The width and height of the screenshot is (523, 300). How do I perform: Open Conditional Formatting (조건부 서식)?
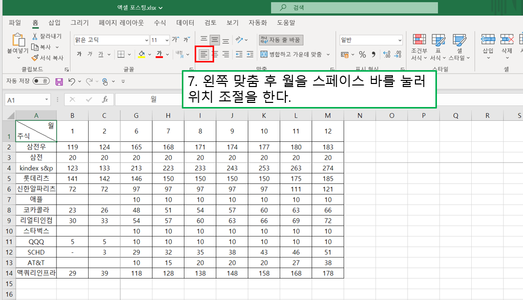tap(419, 47)
